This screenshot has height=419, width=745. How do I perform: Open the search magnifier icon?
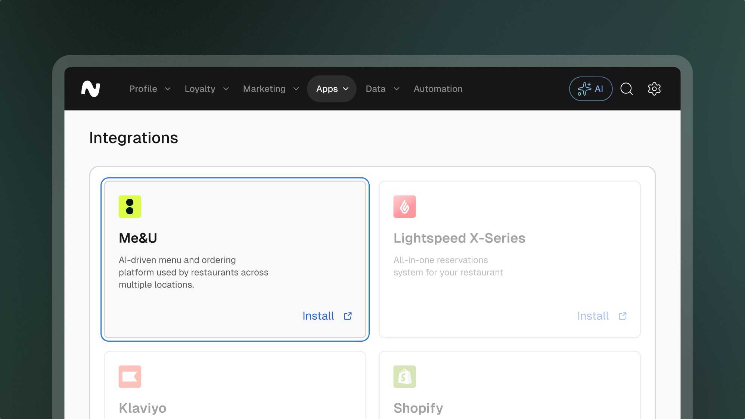(x=626, y=89)
